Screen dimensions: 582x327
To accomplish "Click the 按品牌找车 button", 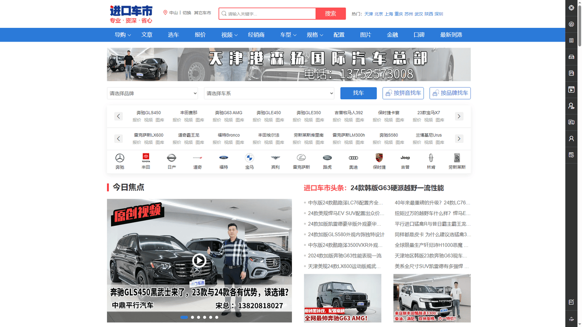I will 450,93.
